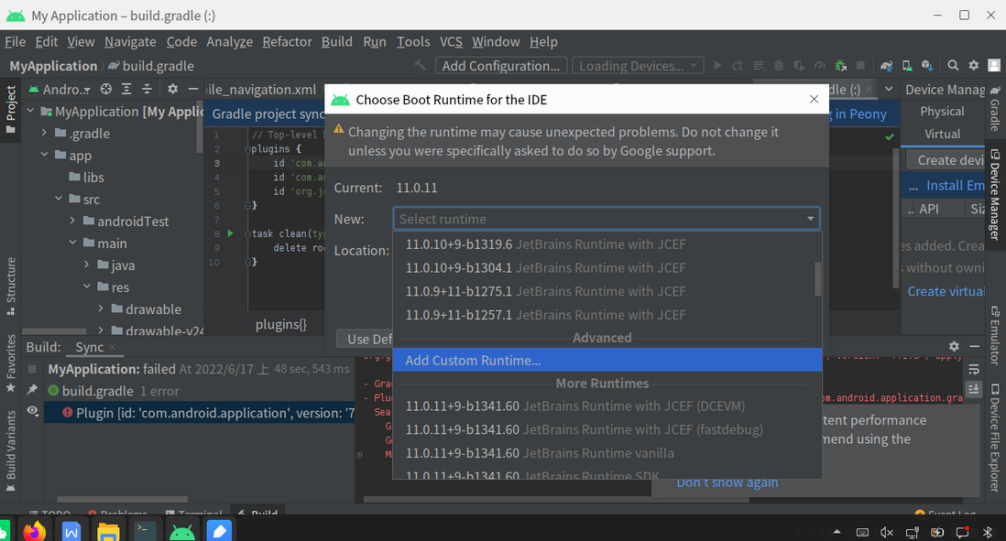Click the locate/select opened file target icon

click(106, 89)
